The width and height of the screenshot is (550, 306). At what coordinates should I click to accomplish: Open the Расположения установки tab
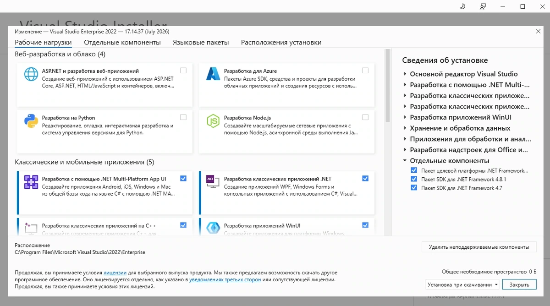[x=281, y=43]
